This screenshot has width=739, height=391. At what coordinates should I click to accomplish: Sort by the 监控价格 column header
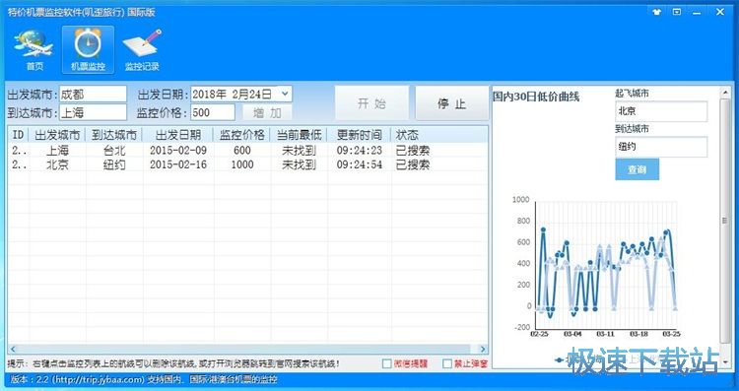pyautogui.click(x=241, y=135)
